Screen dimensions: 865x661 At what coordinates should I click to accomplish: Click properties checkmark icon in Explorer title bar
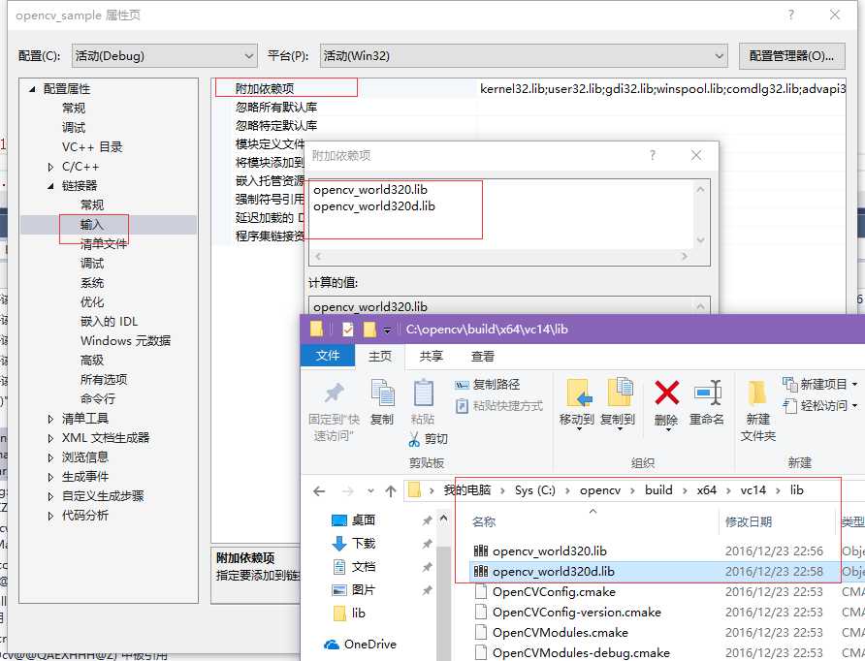(x=347, y=330)
